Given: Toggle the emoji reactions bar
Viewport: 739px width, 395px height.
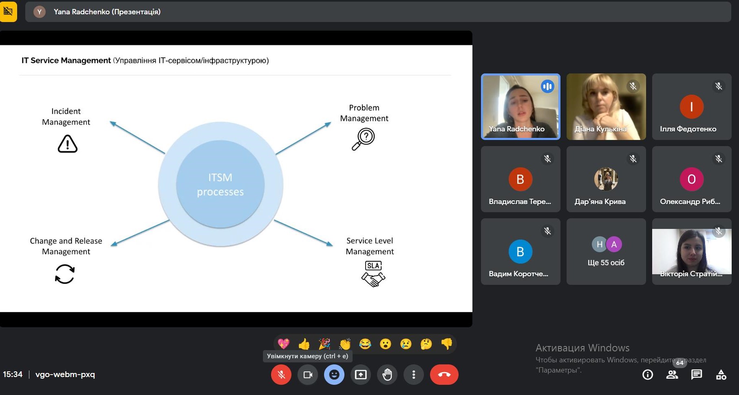Looking at the screenshot, I should 334,375.
